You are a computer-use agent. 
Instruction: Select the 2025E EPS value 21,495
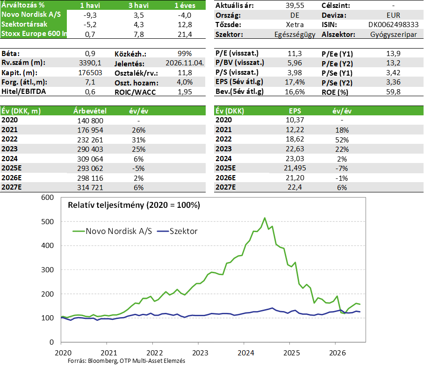tap(295, 168)
